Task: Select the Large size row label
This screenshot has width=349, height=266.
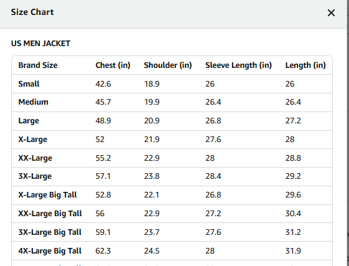Action: 29,121
